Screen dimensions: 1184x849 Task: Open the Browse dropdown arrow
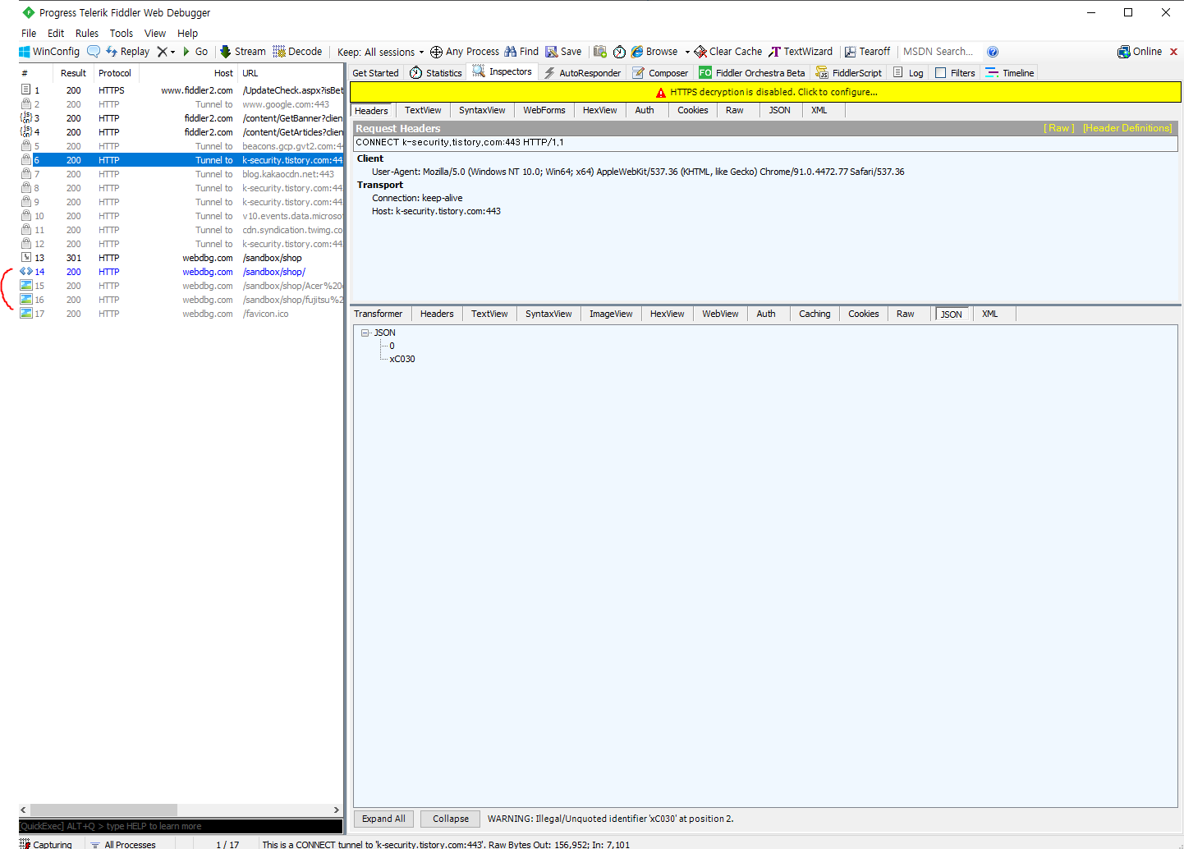click(x=687, y=52)
